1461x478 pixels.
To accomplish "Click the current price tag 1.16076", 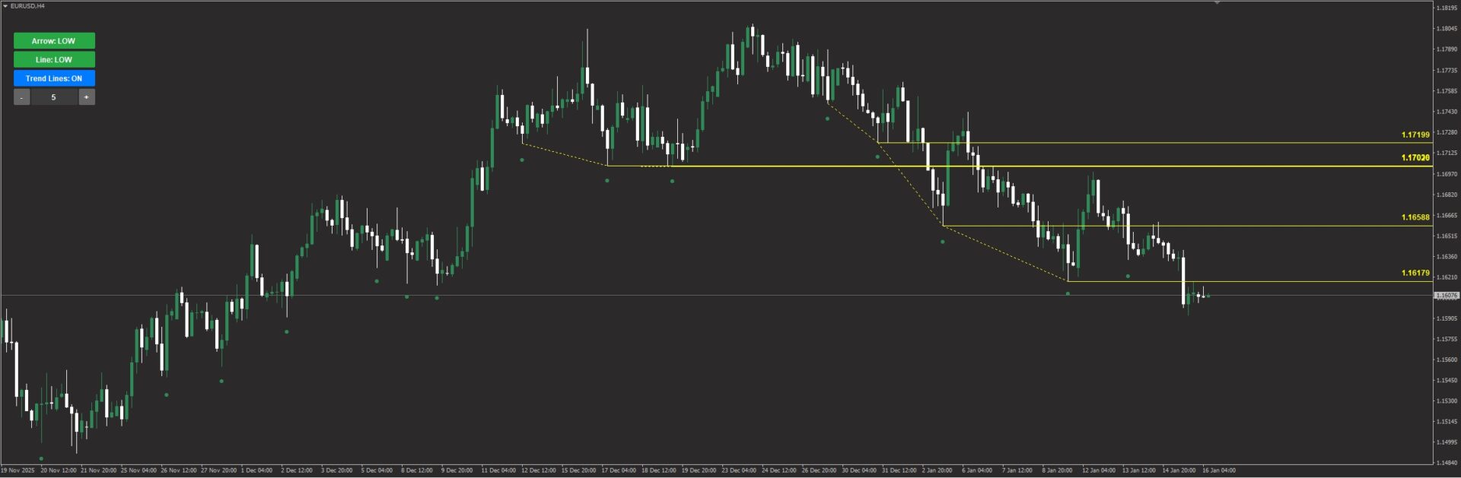I will coord(1446,296).
